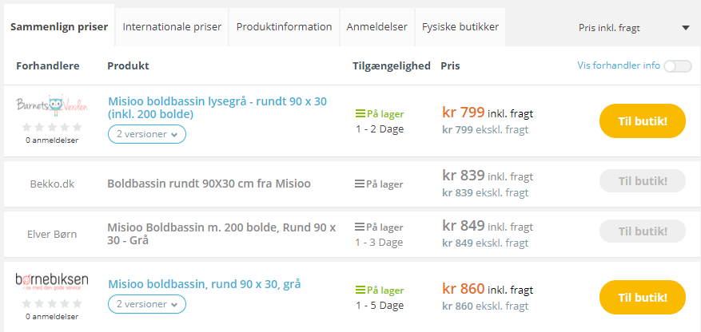Expand 2 versioner under børnebiksen product
This screenshot has width=701, height=332.
pos(147,304)
